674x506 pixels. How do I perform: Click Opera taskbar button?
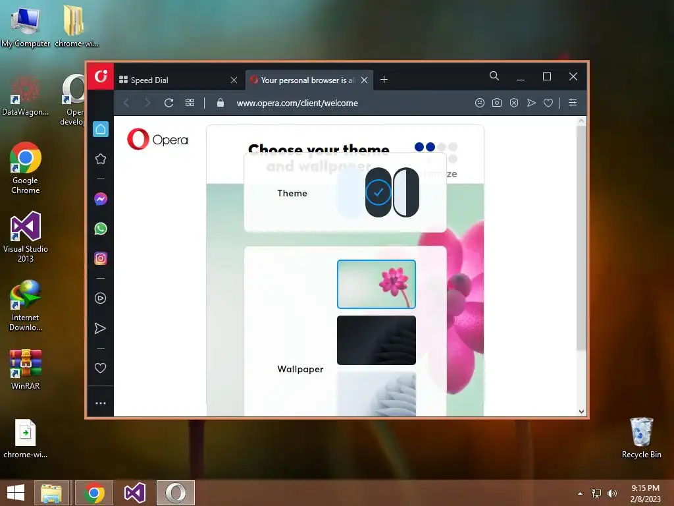(x=175, y=493)
